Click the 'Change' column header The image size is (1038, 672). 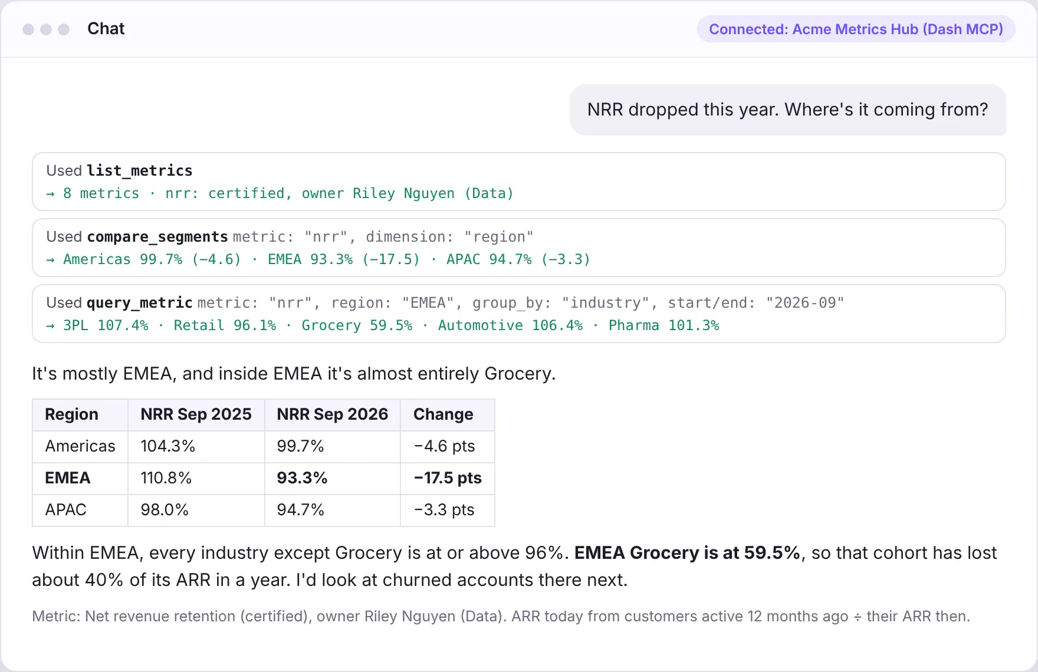tap(448, 414)
